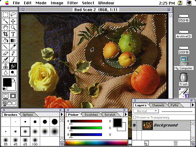The width and height of the screenshot is (196, 147).
Task: Enable Preserve Transparency checkbox
Action: click(135, 117)
